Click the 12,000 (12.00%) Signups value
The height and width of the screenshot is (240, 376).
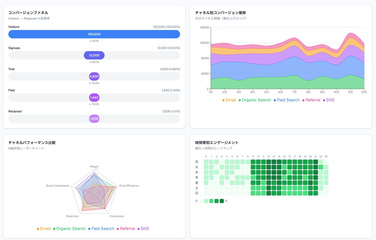click(x=169, y=48)
